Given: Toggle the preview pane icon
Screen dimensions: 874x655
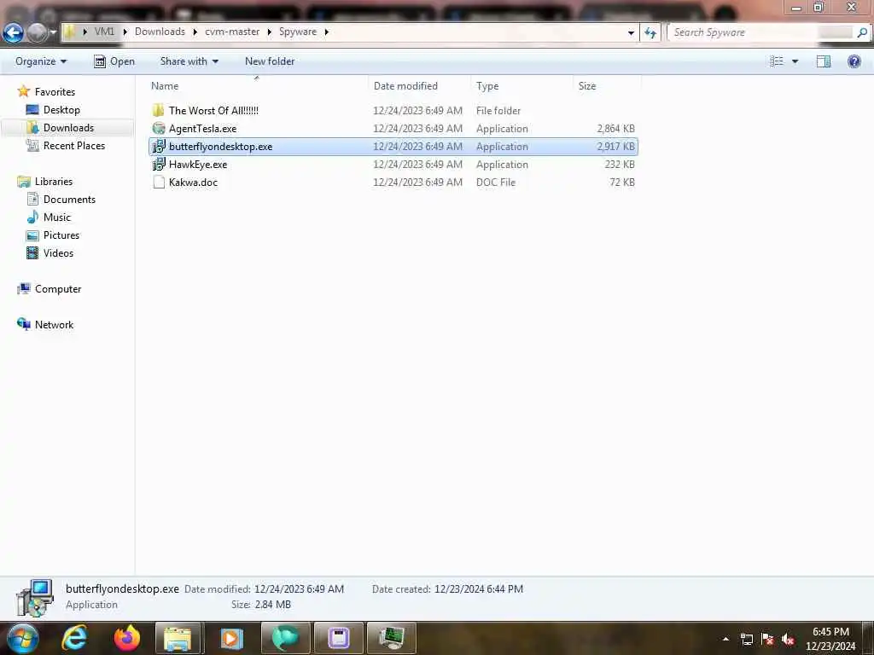Looking at the screenshot, I should (x=824, y=61).
